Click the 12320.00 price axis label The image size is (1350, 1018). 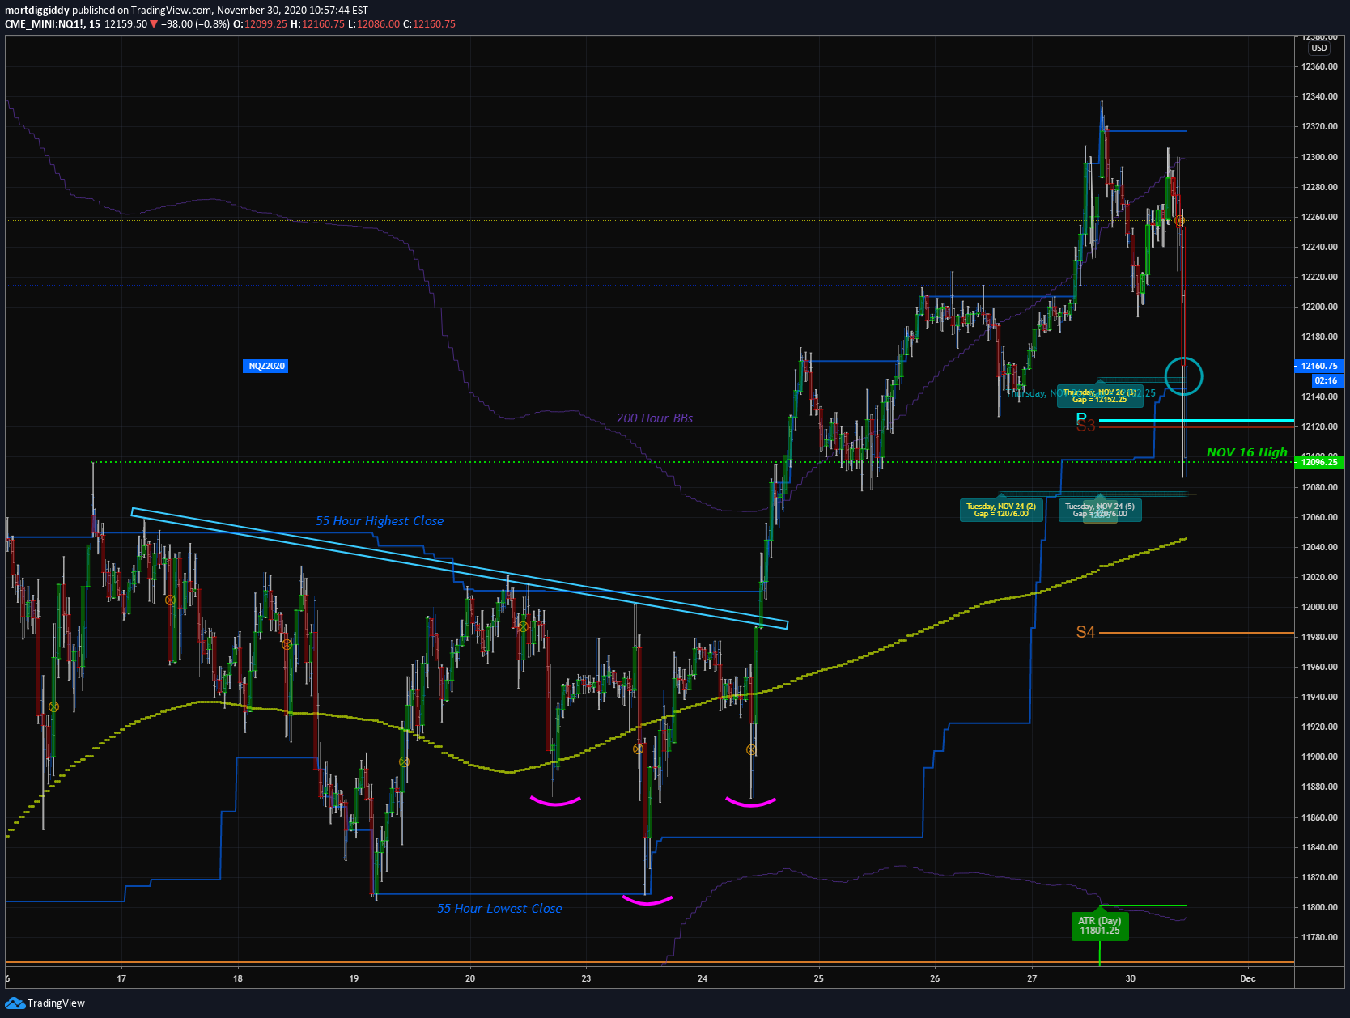pyautogui.click(x=1319, y=126)
